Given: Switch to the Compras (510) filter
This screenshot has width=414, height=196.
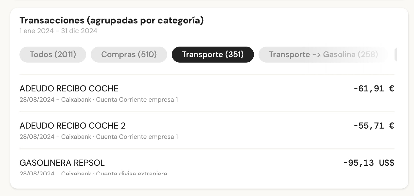Looking at the screenshot, I should pos(129,54).
